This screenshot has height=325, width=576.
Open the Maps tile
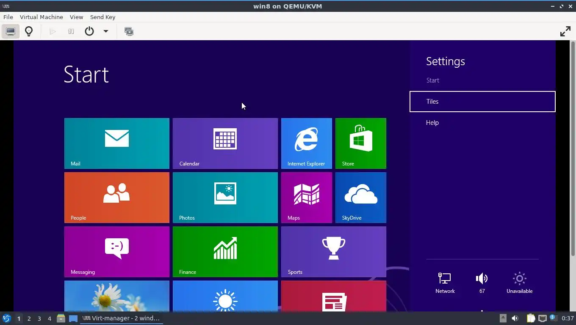[x=307, y=198]
